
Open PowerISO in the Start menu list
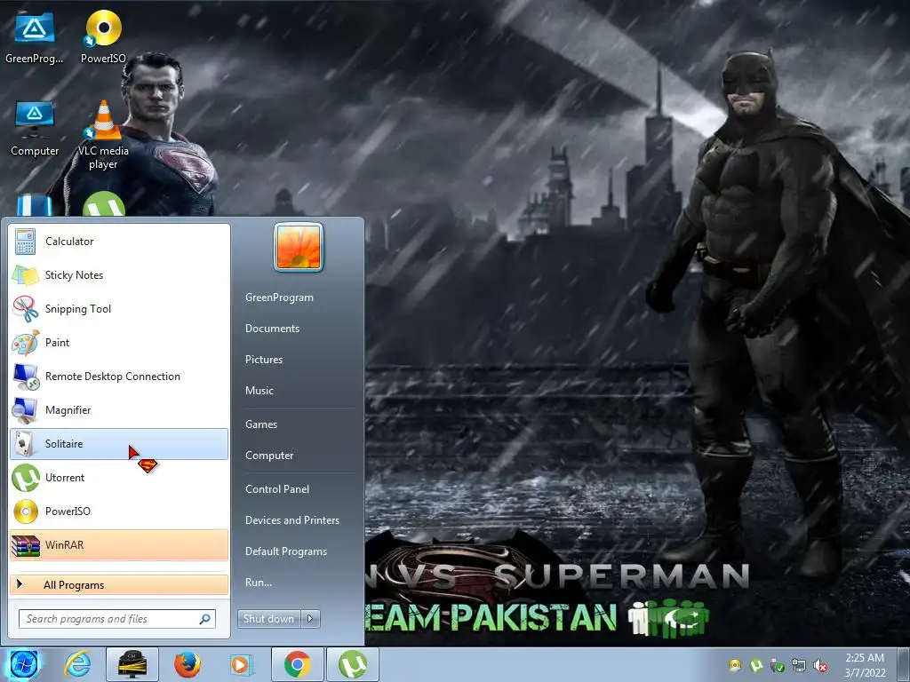coord(119,511)
